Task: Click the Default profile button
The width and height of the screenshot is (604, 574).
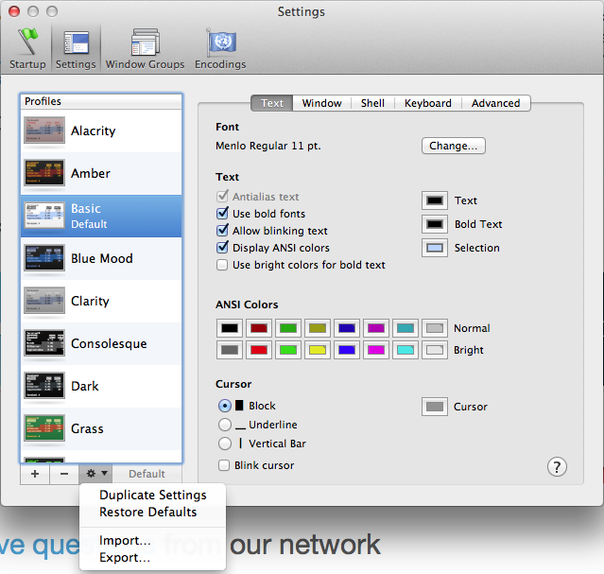Action: [147, 474]
